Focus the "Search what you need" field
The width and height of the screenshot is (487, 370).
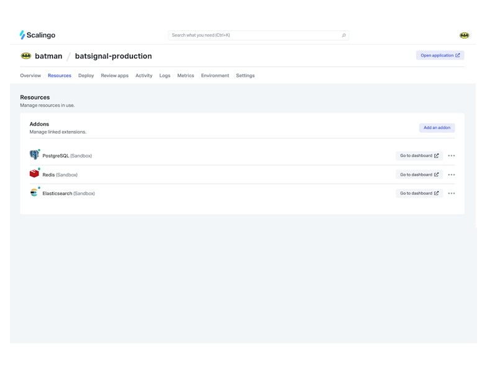(255, 35)
